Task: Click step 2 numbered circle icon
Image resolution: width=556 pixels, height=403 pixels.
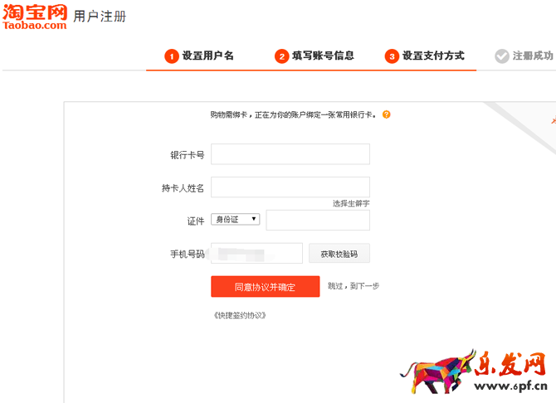Action: [282, 56]
